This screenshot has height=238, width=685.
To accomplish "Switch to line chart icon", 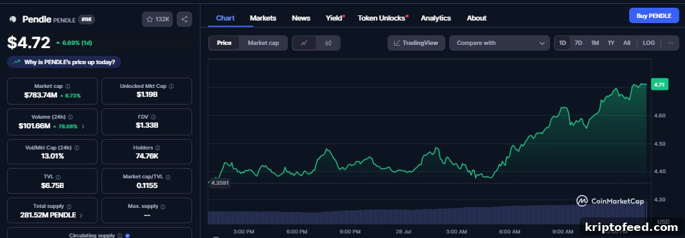I will [304, 43].
